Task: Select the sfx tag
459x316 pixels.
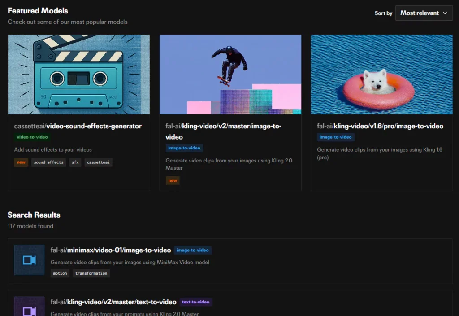Action: point(75,162)
